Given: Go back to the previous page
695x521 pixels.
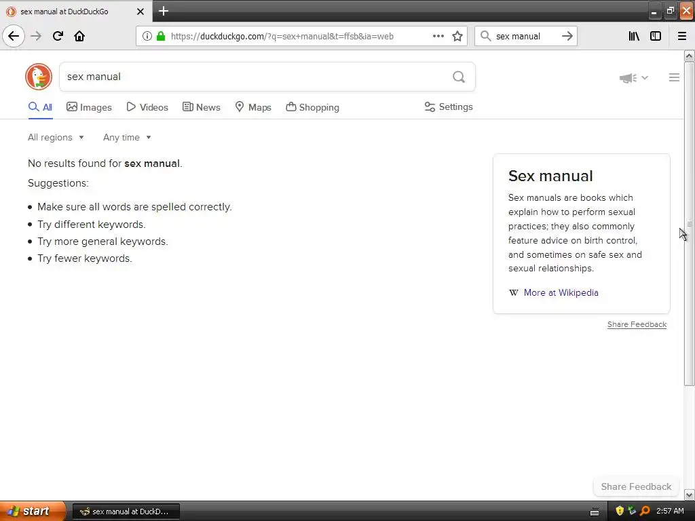Looking at the screenshot, I should click(x=14, y=36).
